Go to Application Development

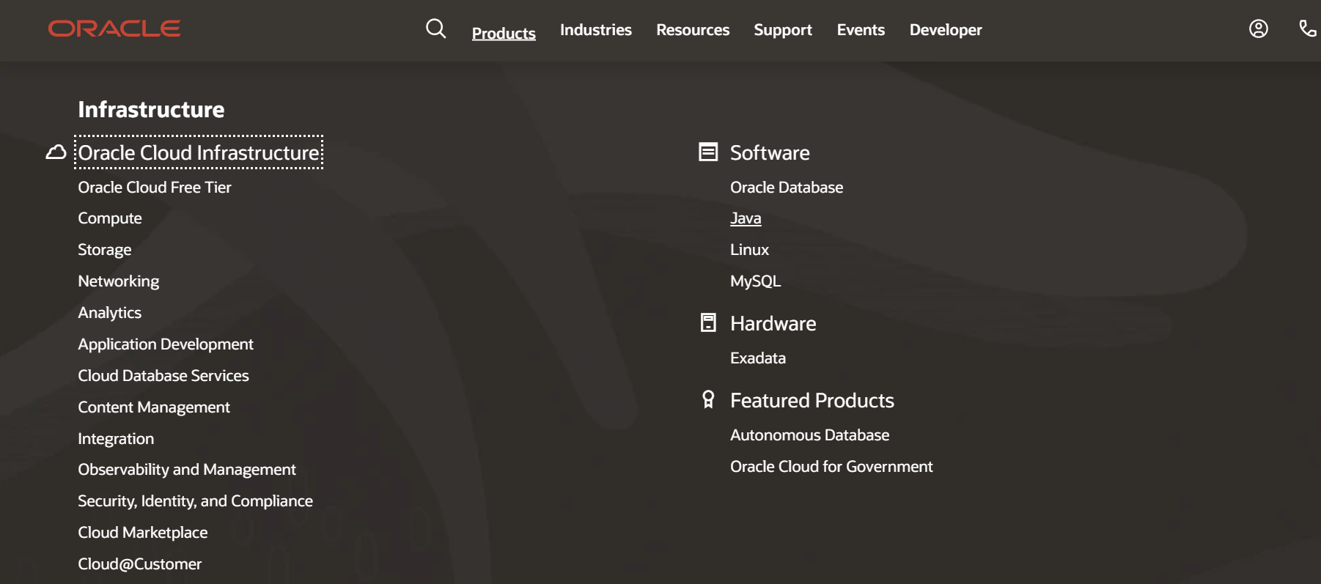pyautogui.click(x=166, y=344)
